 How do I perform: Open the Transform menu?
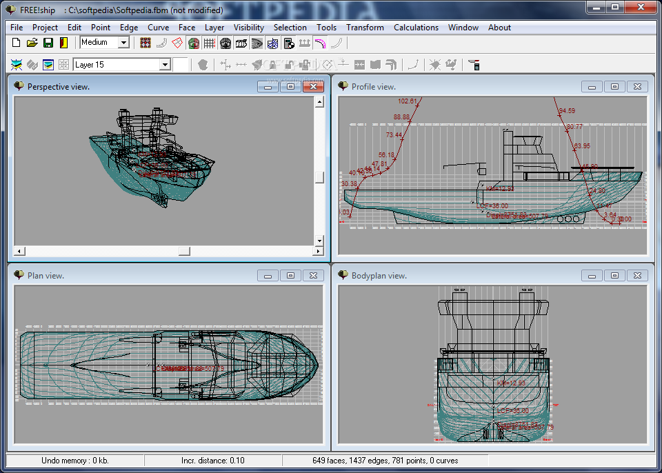tap(365, 28)
